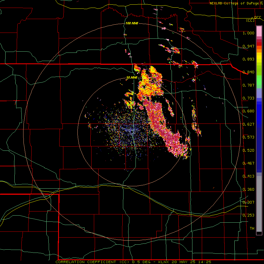264x264 pixels.
Task: Click the 0.573 color scale label
Action: coord(248,137)
